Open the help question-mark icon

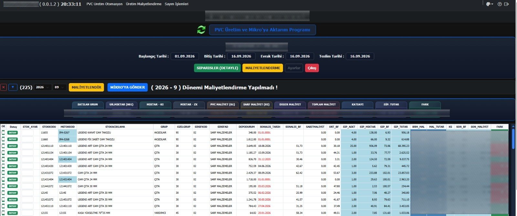pyautogui.click(x=500, y=4)
